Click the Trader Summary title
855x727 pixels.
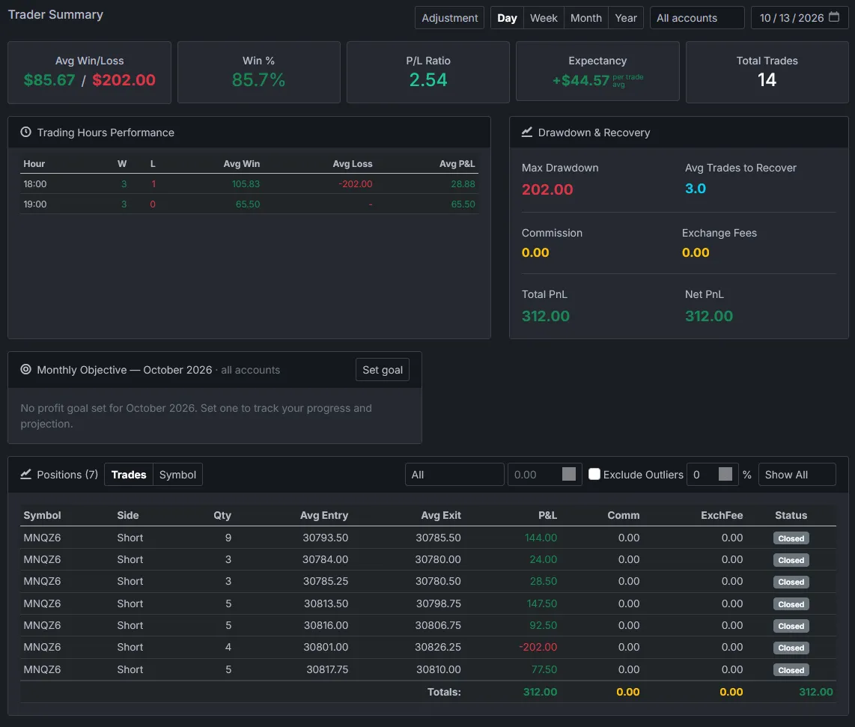pyautogui.click(x=55, y=15)
